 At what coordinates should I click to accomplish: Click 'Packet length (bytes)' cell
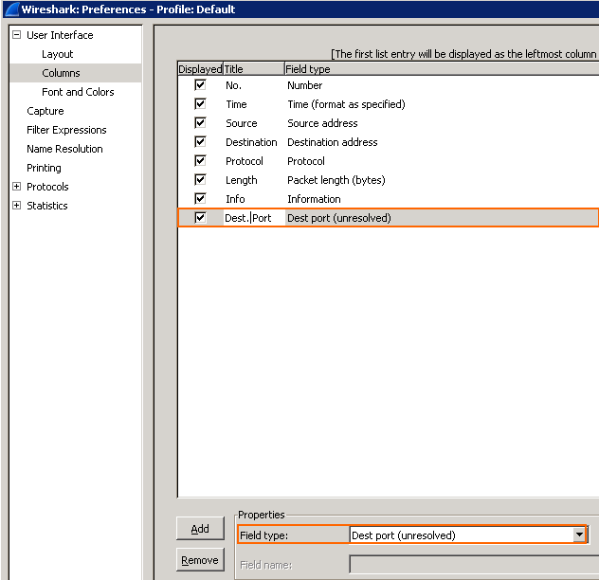(336, 180)
